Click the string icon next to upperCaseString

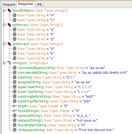click(15, 87)
